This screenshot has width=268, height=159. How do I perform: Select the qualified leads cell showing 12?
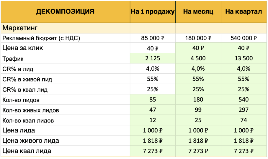pyautogui.click(x=153, y=120)
